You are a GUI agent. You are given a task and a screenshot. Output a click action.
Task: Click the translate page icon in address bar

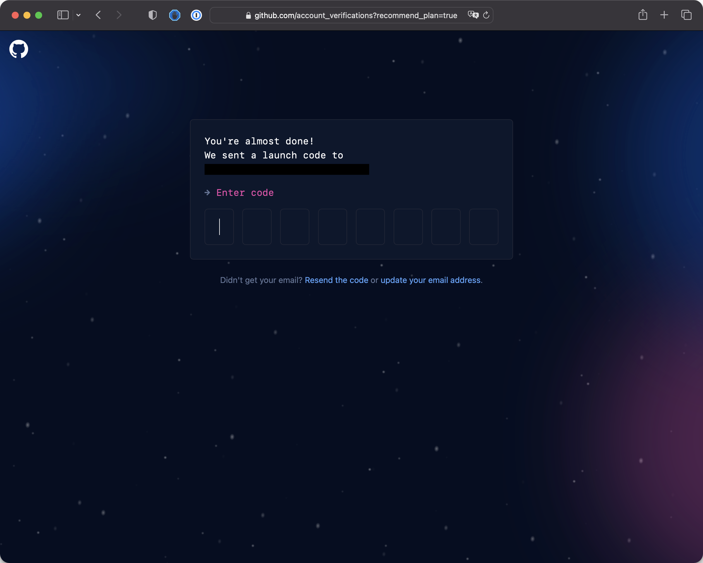[473, 15]
